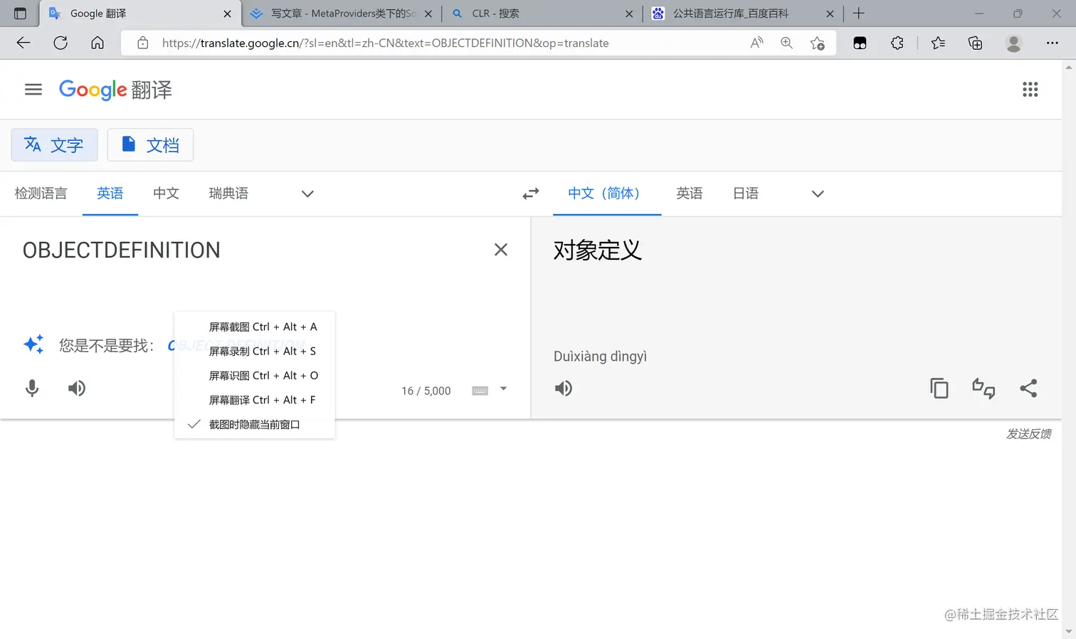Viewport: 1076px width, 639px height.
Task: Open the Google apps grid
Action: pos(1030,90)
